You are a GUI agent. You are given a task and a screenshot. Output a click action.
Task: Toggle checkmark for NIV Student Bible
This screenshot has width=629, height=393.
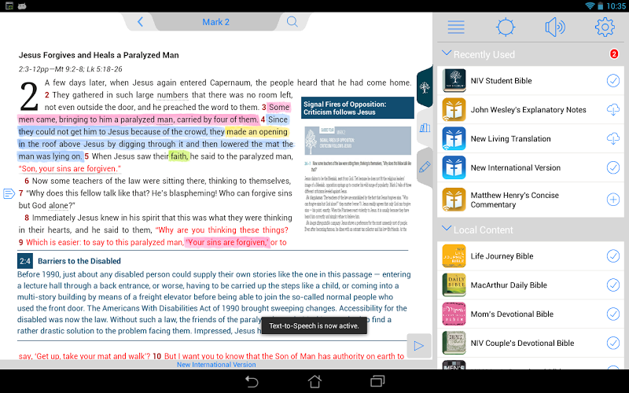coord(613,81)
